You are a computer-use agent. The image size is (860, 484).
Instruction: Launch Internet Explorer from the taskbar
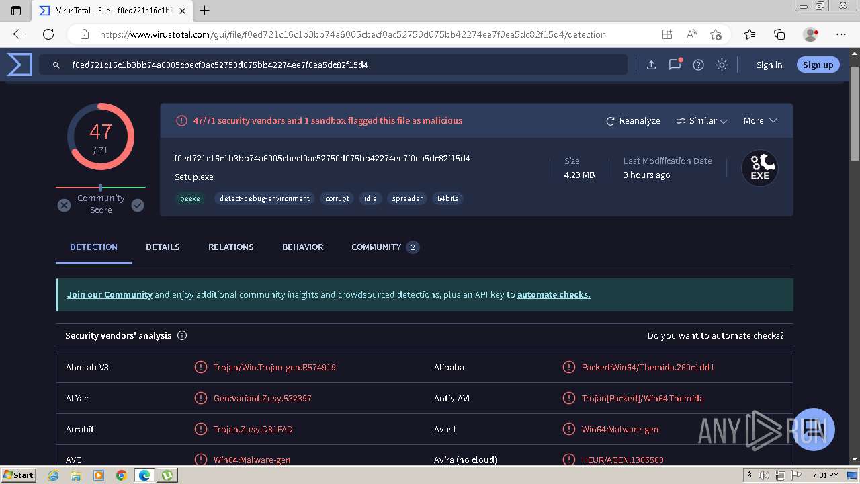(x=54, y=475)
